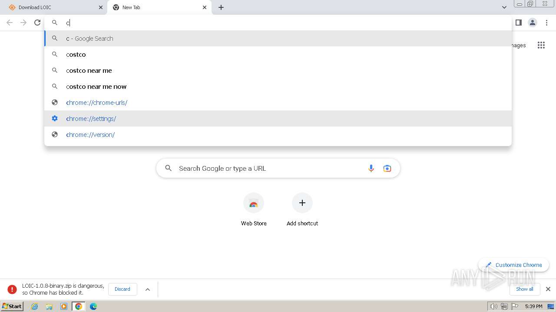Click the search icon in the Google box
The image size is (556, 312).
(x=169, y=169)
